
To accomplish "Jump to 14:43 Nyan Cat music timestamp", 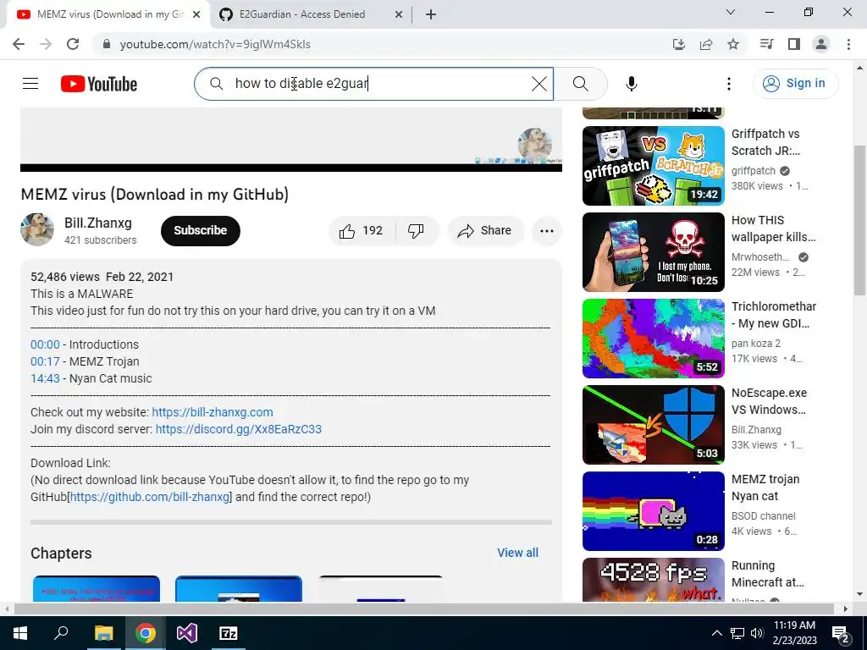I will click(45, 378).
